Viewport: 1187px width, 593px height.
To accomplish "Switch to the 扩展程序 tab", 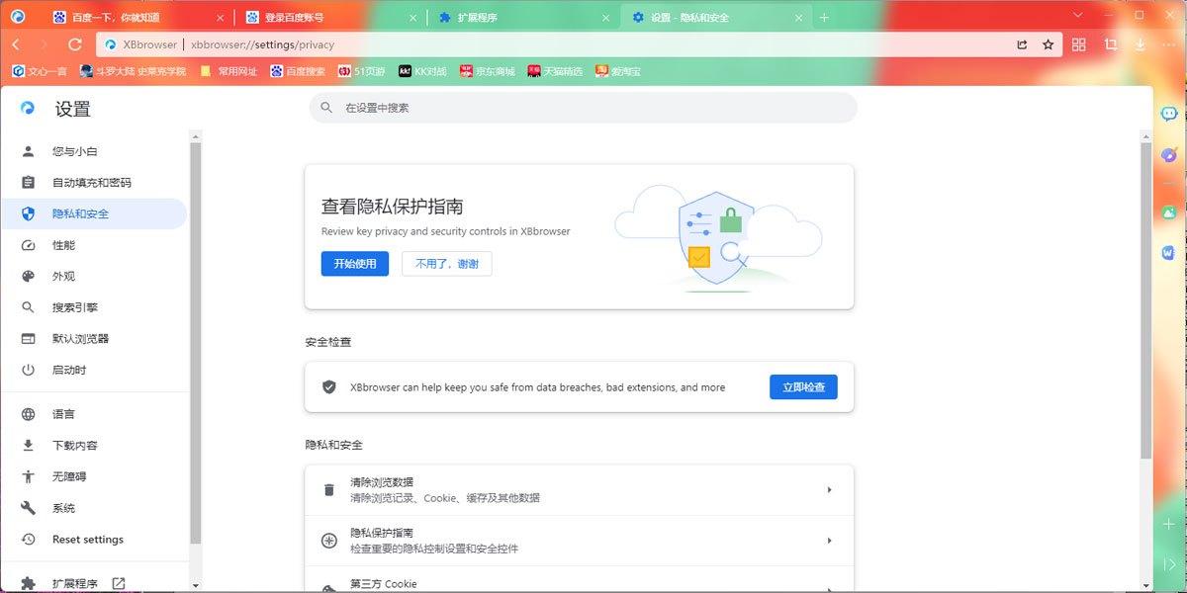I will [x=477, y=16].
